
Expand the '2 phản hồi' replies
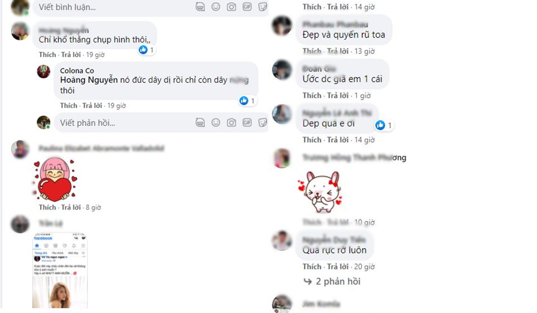pyautogui.click(x=332, y=281)
